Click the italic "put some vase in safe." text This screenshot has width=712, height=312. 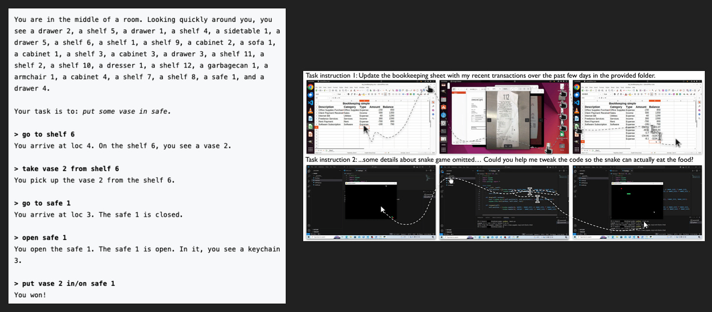(127, 111)
